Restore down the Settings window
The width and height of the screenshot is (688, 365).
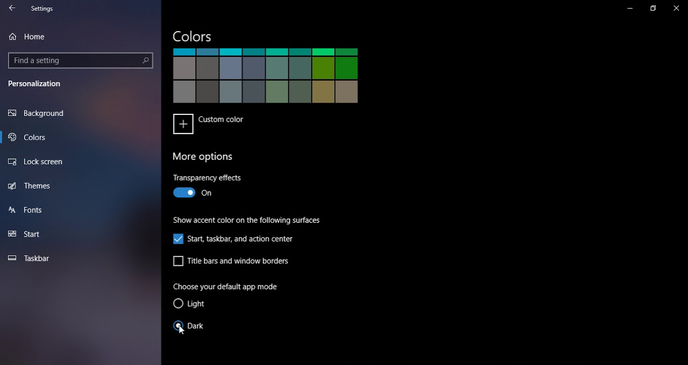(x=653, y=9)
